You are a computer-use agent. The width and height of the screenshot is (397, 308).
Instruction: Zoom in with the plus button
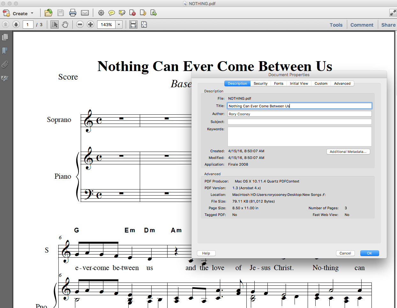click(91, 25)
